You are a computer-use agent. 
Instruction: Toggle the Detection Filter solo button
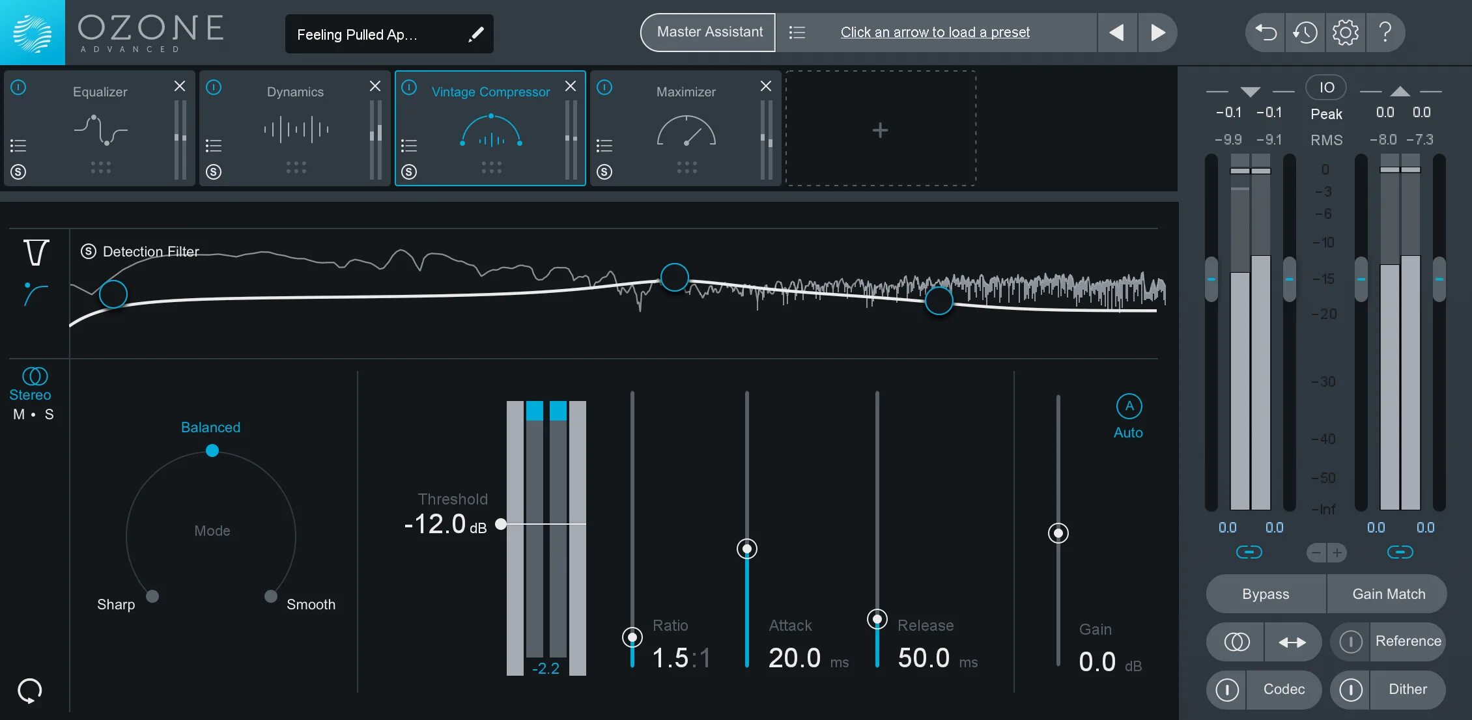click(x=89, y=251)
